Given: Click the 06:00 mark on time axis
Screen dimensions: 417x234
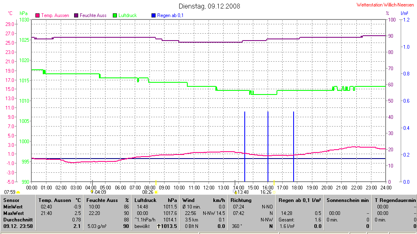Looking at the screenshot, I should (x=121, y=188).
